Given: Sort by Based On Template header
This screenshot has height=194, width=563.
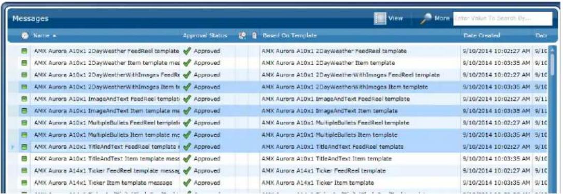Looking at the screenshot, I should tap(290, 36).
